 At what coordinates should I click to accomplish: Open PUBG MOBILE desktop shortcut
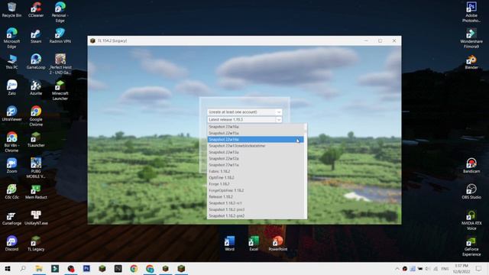(x=36, y=168)
